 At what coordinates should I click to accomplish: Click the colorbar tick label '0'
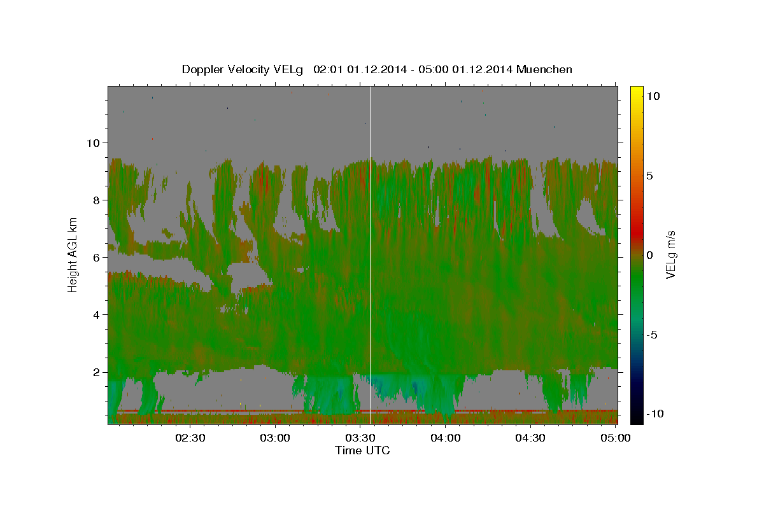(x=650, y=255)
